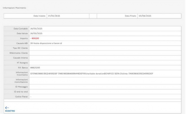The image size is (186, 114).
Task: Click the empty N° Assegno cell
Action: click(x=105, y=62)
